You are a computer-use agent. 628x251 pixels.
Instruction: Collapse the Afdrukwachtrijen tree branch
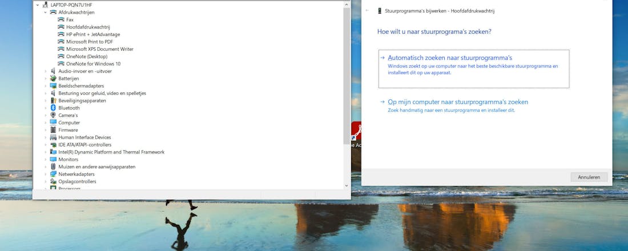[x=45, y=13]
